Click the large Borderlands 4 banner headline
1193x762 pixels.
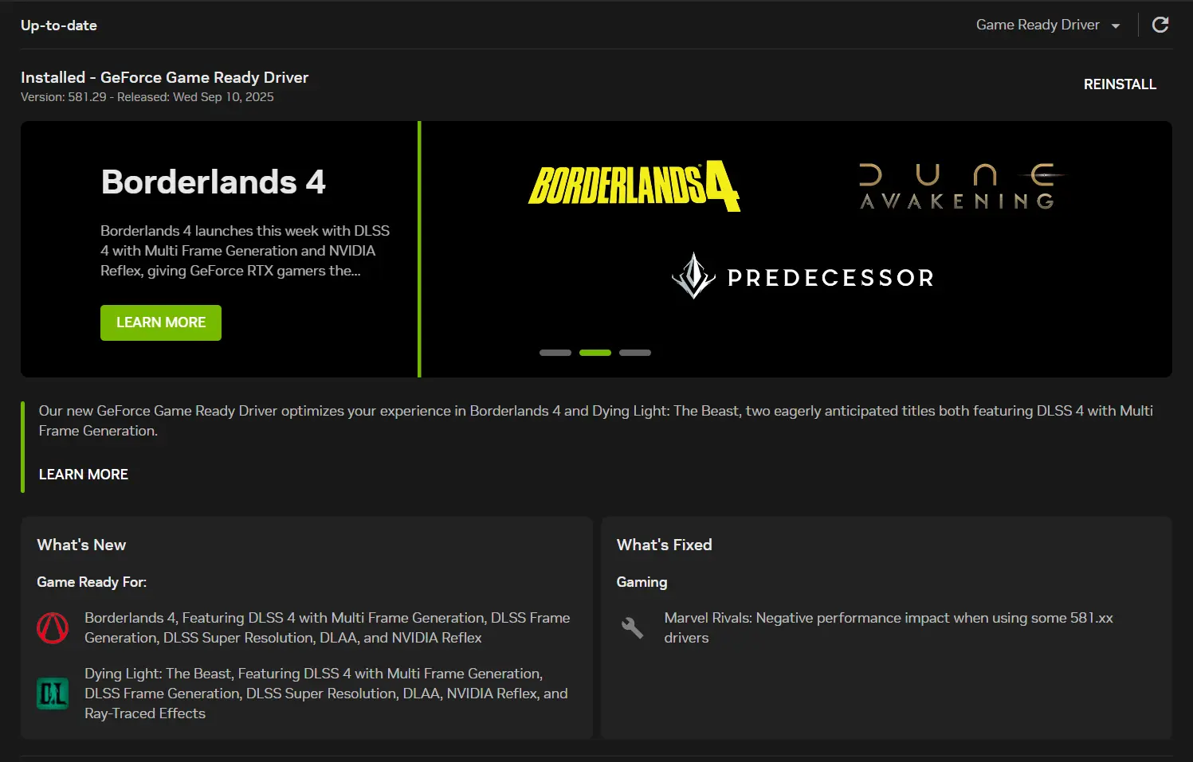[214, 182]
